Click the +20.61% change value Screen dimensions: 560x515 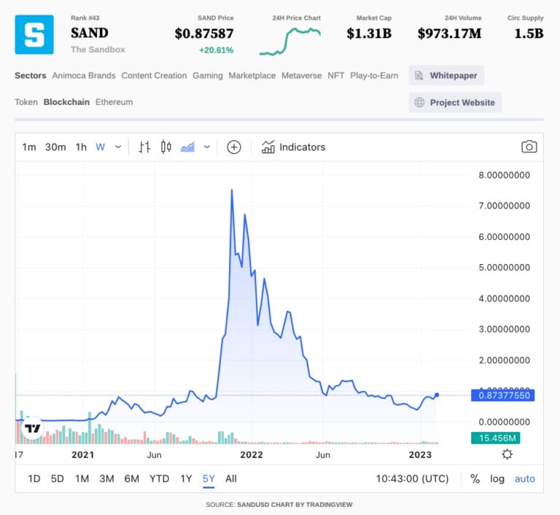click(x=216, y=50)
